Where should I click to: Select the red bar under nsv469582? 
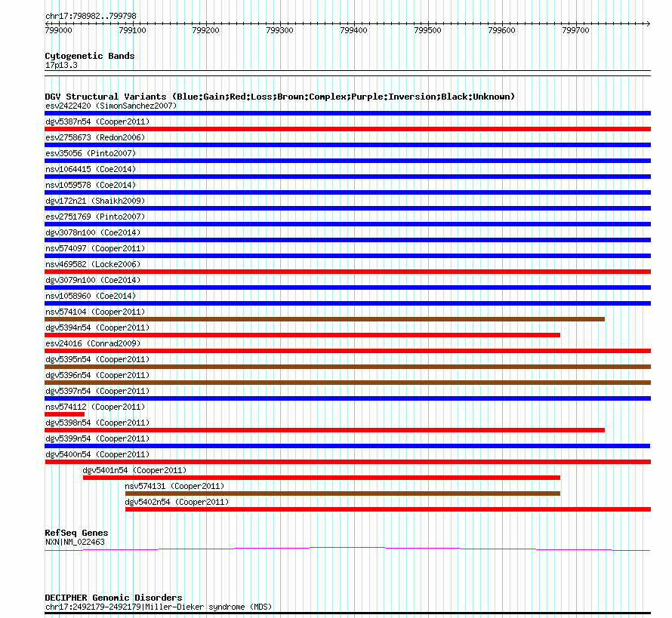[347, 272]
